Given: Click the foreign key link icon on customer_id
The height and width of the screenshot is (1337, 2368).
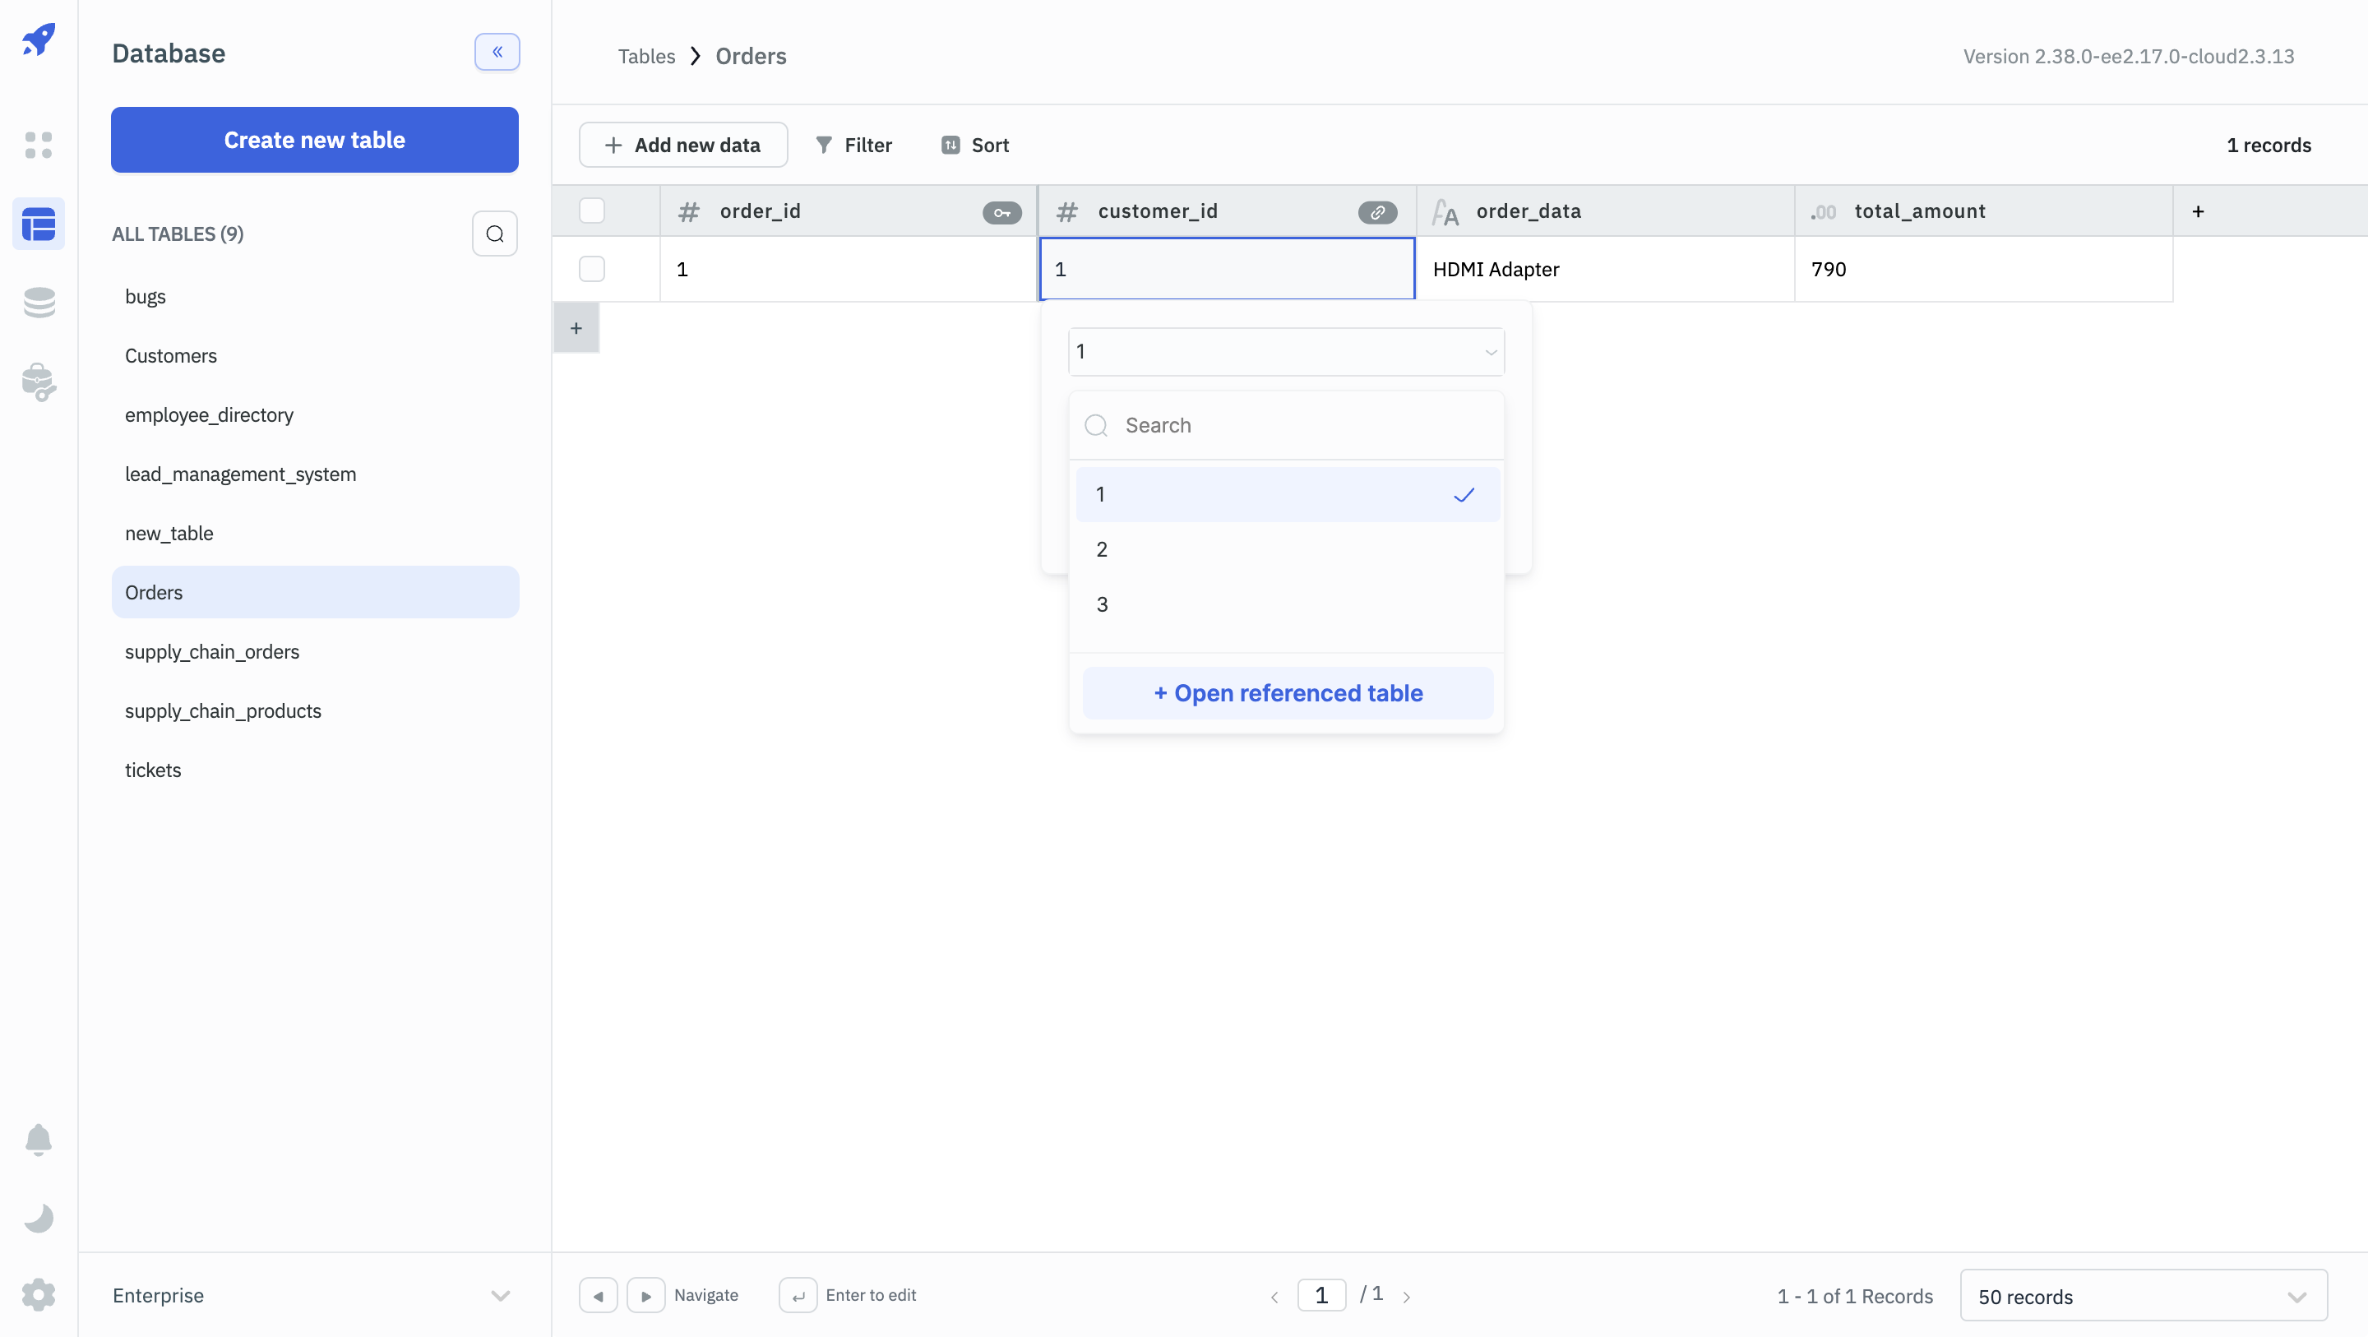Looking at the screenshot, I should tap(1377, 212).
